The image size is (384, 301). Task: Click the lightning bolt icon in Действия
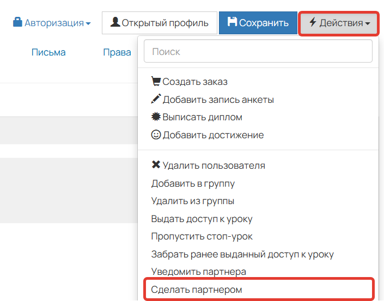point(313,22)
